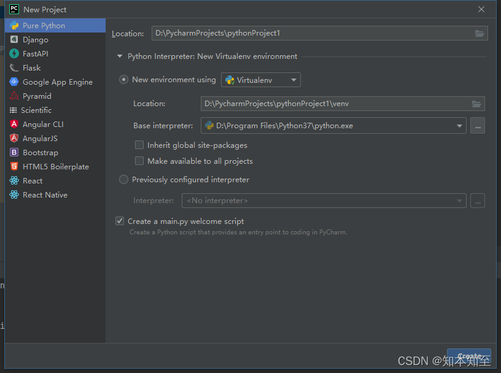Image resolution: width=501 pixels, height=373 pixels.
Task: Select the Django project type icon
Action: coord(14,40)
